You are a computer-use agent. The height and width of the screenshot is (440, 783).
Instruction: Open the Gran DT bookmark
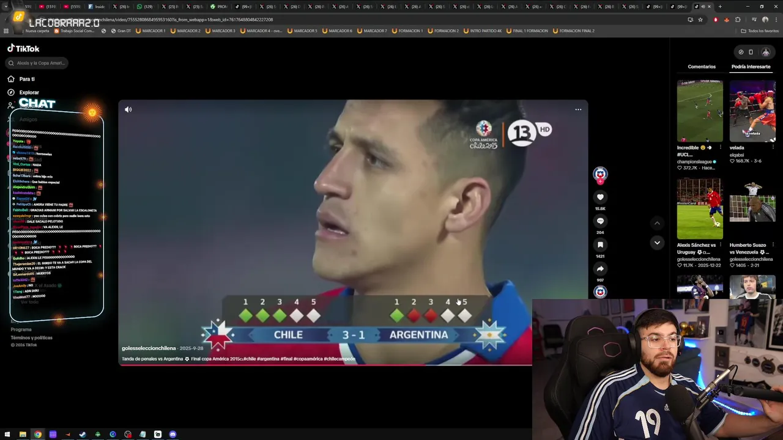121,31
